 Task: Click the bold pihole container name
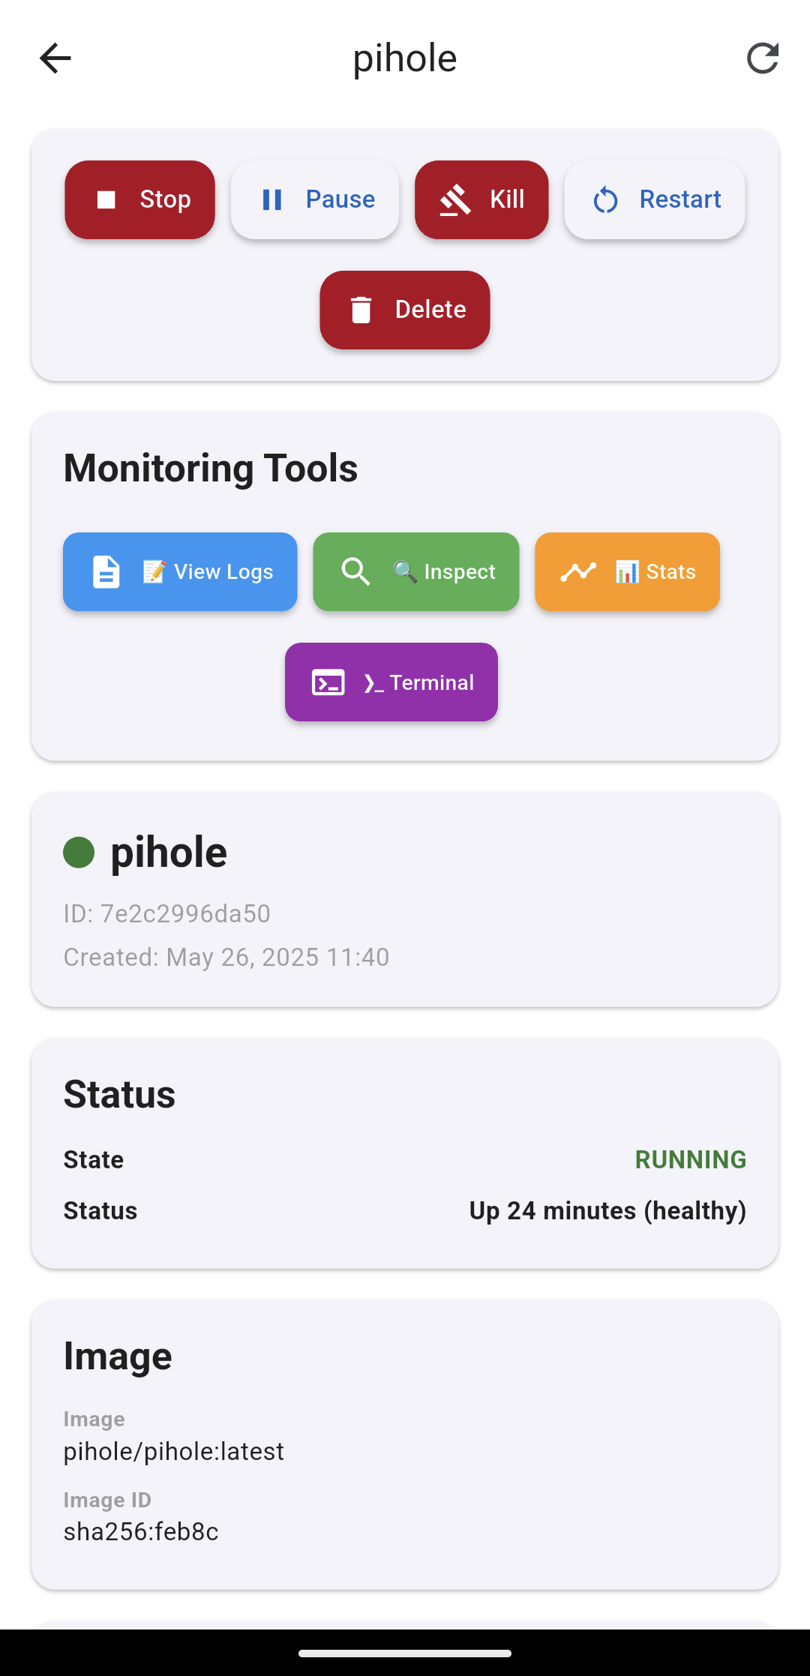tap(169, 853)
